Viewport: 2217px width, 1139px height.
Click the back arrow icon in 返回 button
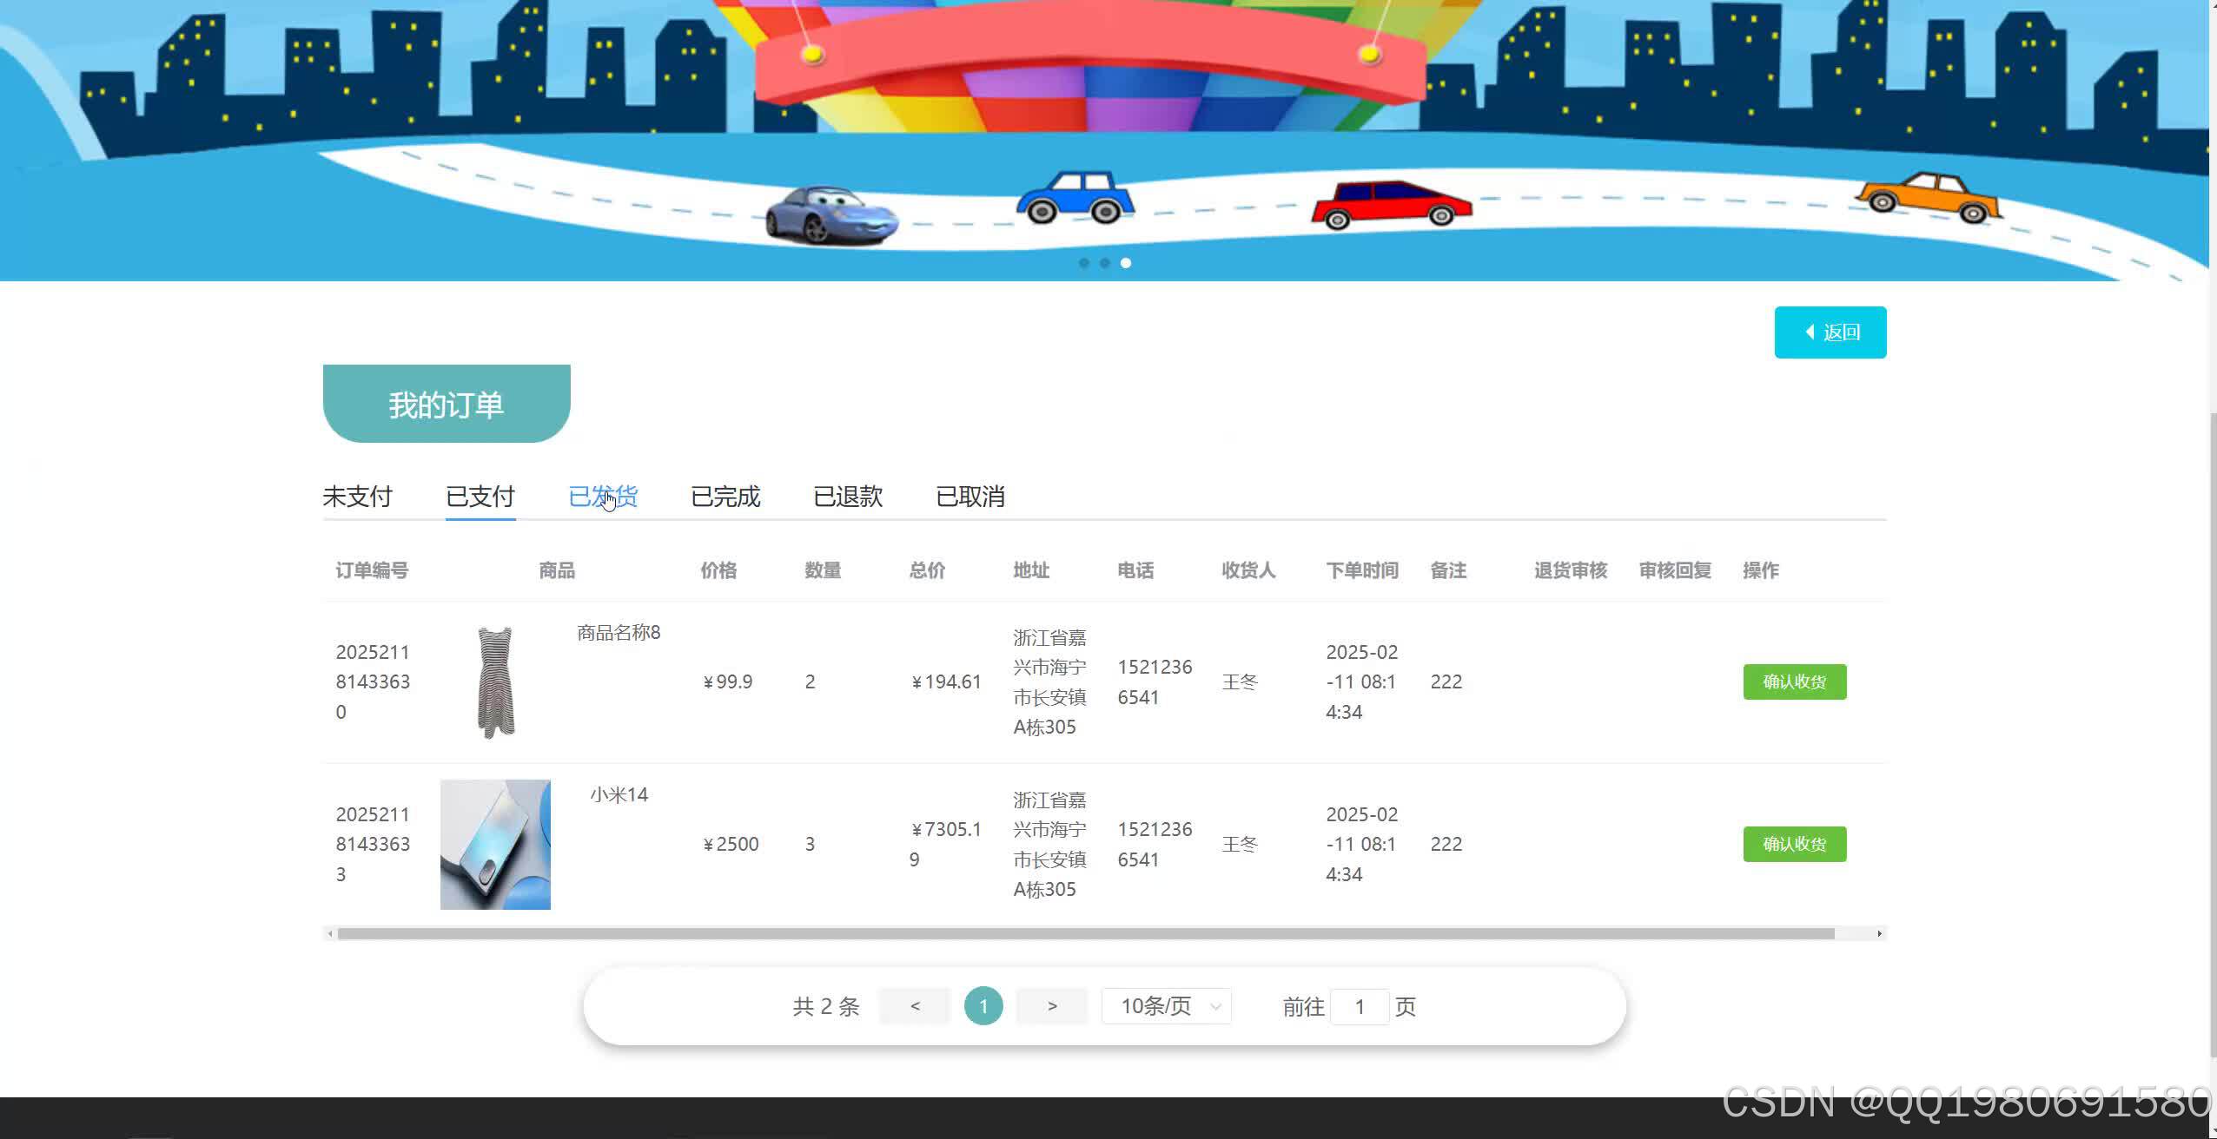[1810, 332]
